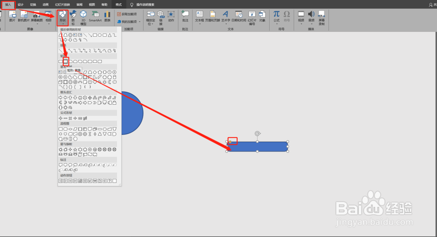Select the sun shape
This screenshot has width=437, height=237.
[x=104, y=82]
